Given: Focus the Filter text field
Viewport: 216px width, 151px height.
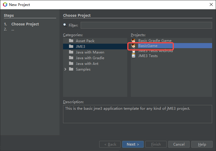Looking at the screenshot, I should [x=146, y=25].
